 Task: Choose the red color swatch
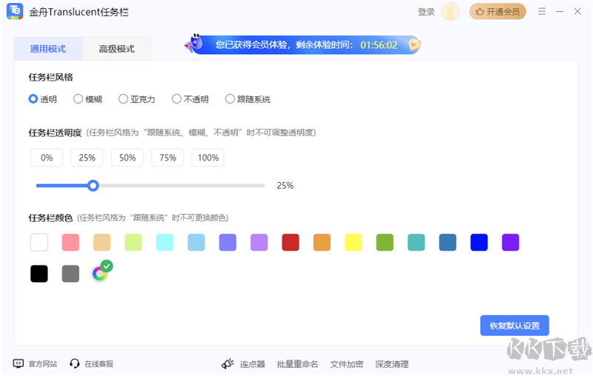(291, 242)
